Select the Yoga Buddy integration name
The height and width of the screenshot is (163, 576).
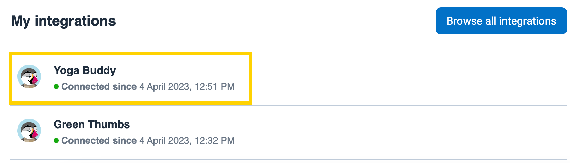coord(85,70)
